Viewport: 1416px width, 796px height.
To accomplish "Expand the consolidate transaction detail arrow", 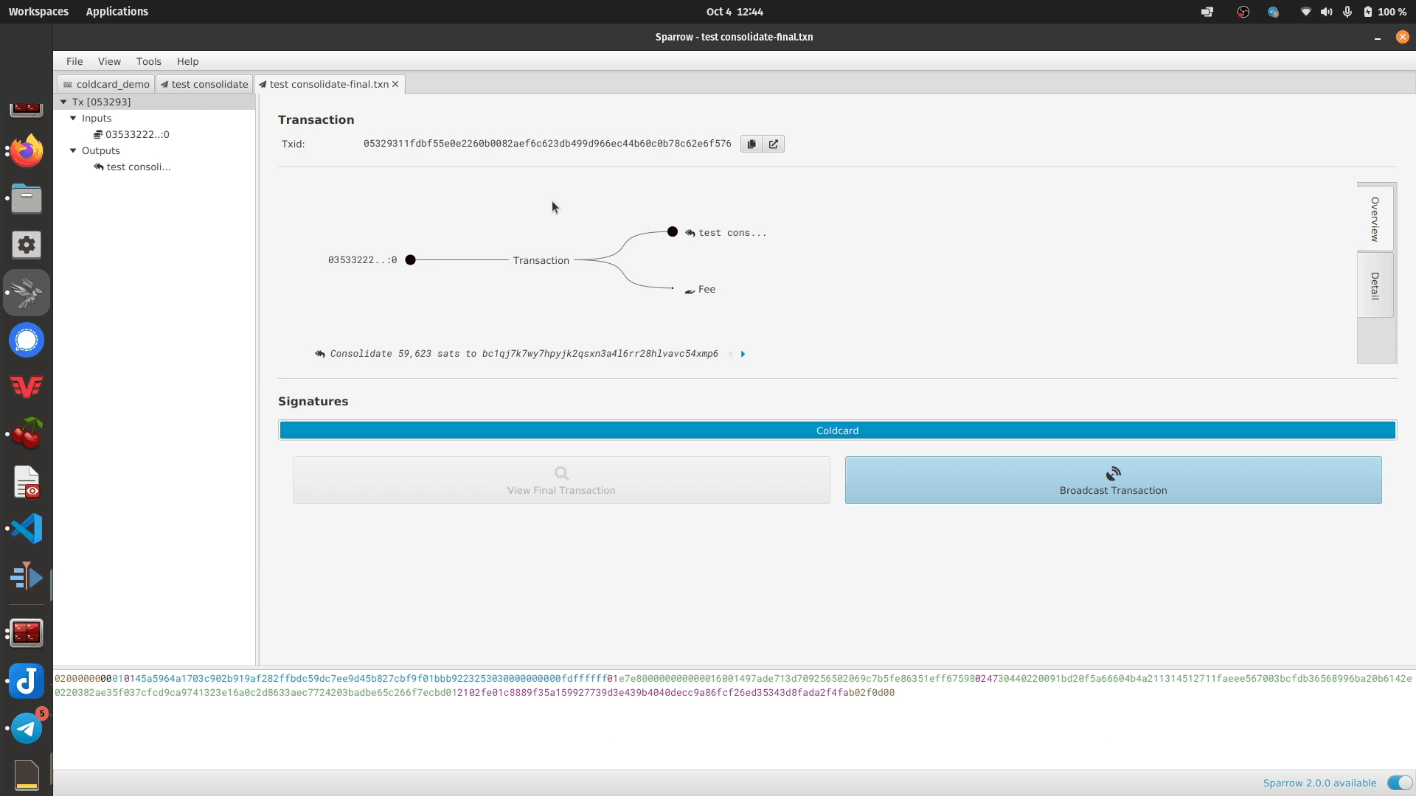I will [x=743, y=353].
